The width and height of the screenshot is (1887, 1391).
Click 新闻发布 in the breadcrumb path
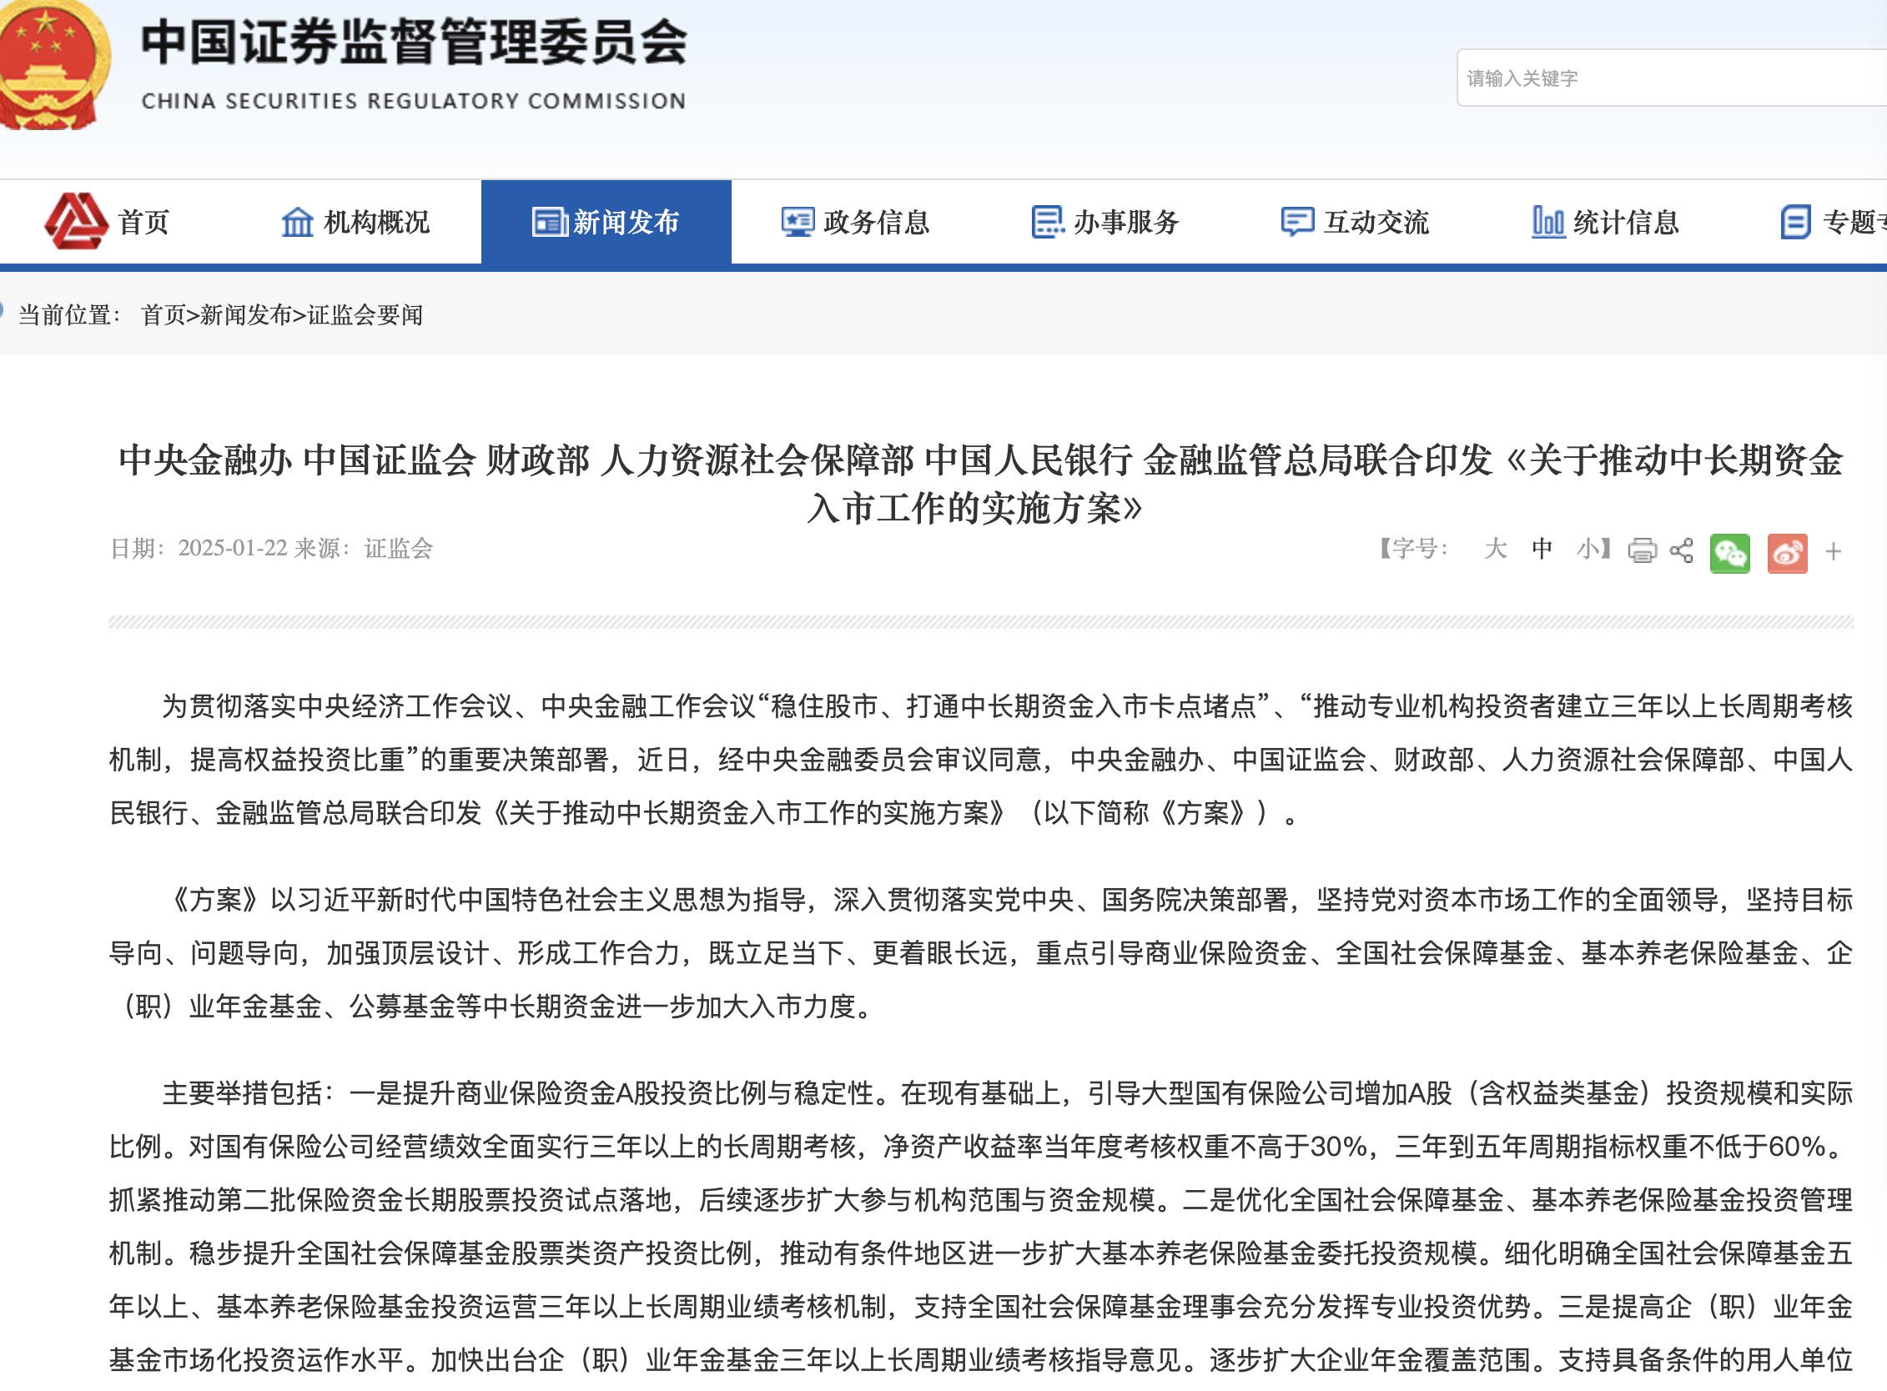(245, 315)
